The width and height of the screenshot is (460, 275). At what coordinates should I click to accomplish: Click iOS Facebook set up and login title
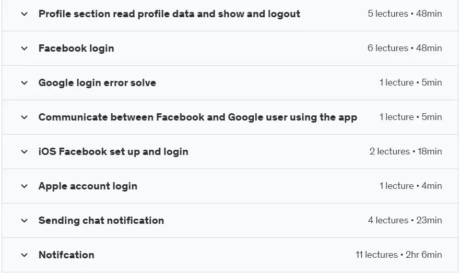tap(113, 151)
